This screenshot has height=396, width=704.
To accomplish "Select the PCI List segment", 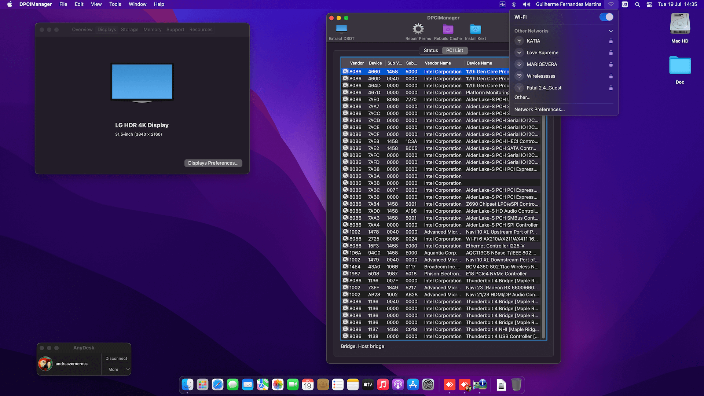I will [x=454, y=51].
